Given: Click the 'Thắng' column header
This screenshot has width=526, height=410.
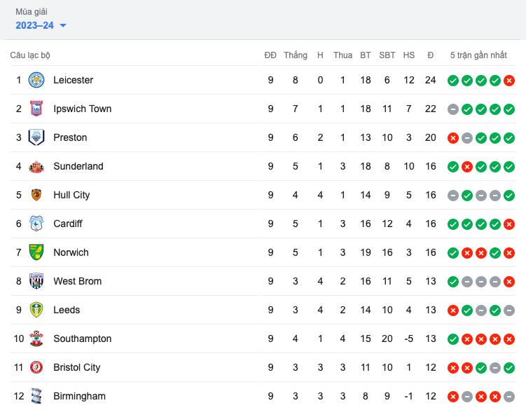Looking at the screenshot, I should click(x=296, y=55).
